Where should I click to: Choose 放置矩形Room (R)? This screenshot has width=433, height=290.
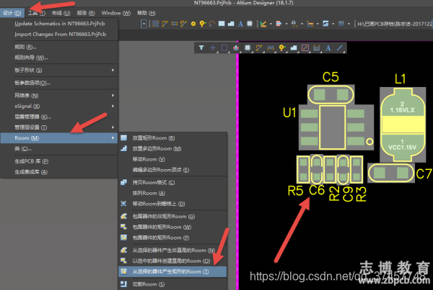172,138
